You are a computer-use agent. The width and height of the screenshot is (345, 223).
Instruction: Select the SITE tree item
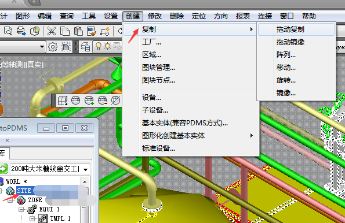(x=24, y=191)
